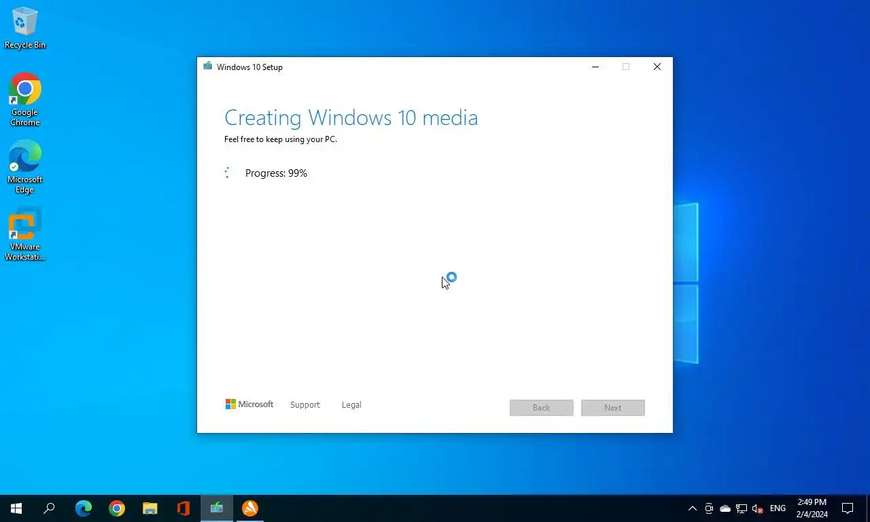Open Microsoft Office from the taskbar
Screen dimensions: 870x522
tap(184, 508)
